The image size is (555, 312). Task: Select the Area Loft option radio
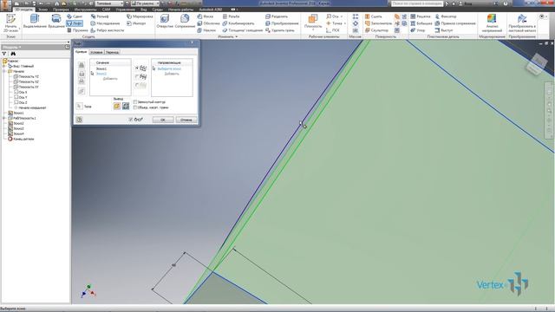137,85
